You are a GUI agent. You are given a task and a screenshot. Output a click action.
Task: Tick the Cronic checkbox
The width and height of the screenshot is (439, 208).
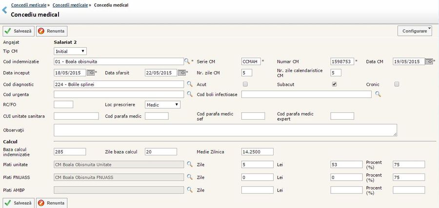(397, 84)
